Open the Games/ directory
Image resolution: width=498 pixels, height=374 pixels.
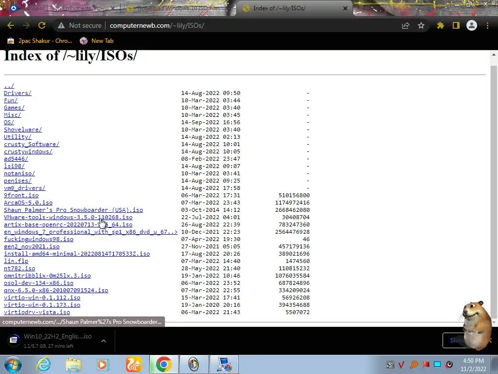(x=14, y=108)
